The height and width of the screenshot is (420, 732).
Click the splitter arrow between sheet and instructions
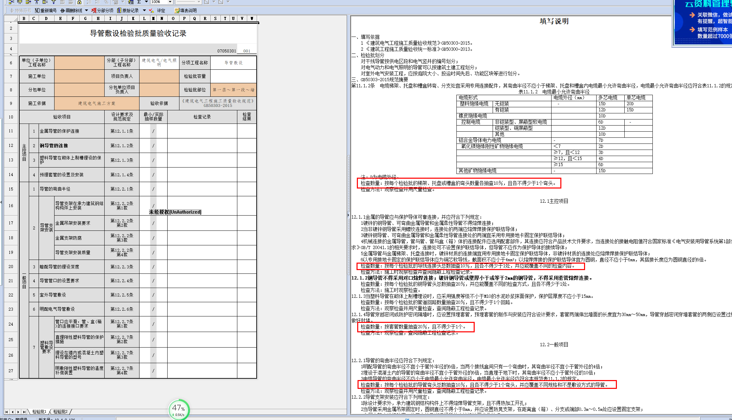click(348, 215)
